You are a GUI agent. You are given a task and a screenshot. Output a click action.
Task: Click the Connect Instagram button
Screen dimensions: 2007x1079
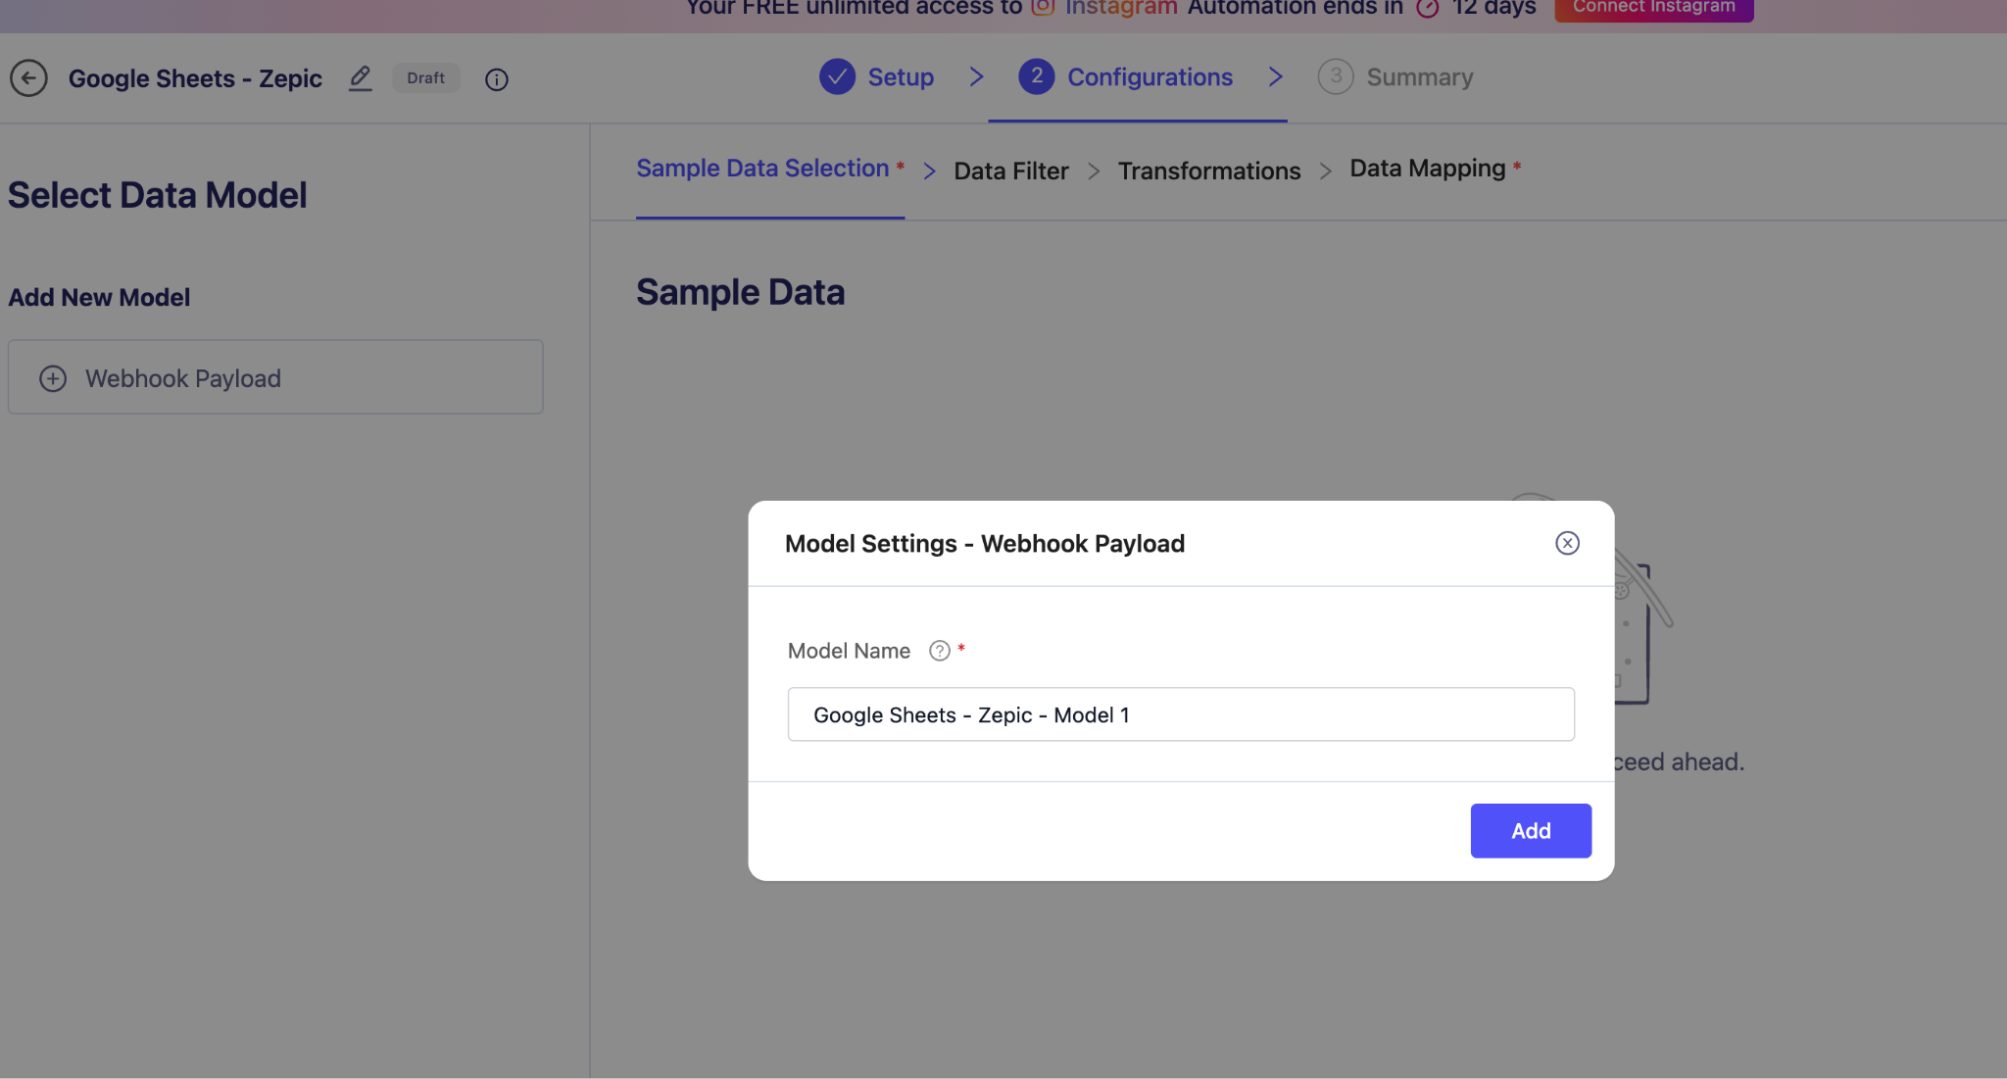(1653, 6)
